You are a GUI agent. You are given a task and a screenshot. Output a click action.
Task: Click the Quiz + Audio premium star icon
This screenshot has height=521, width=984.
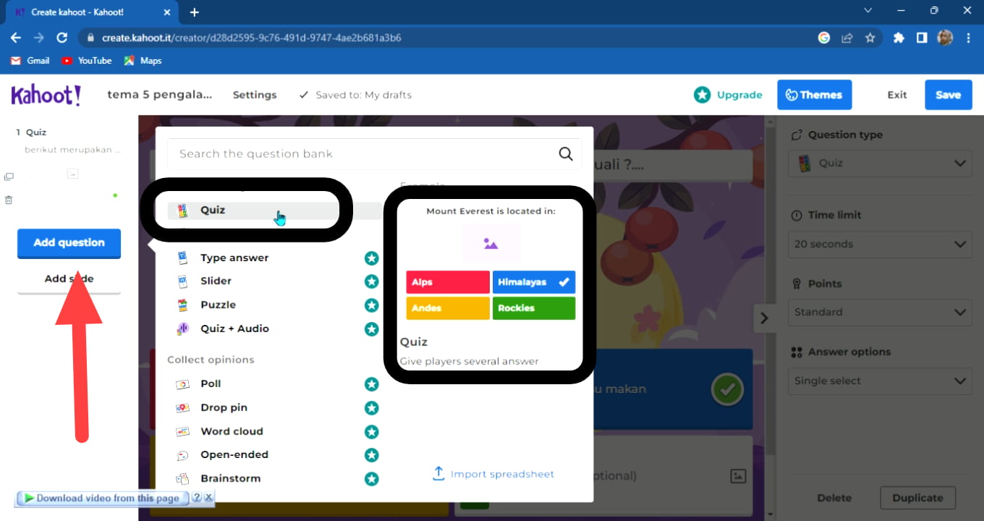(372, 329)
